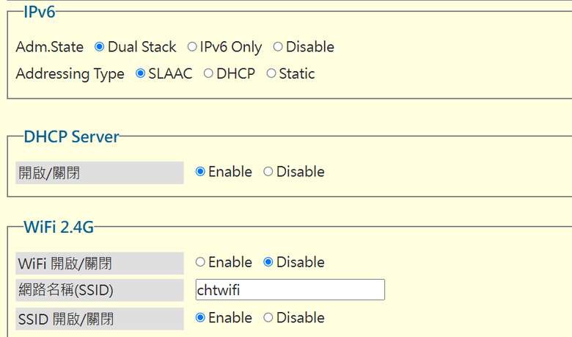The width and height of the screenshot is (572, 337).
Task: Select Dual Stack for IPv6 Adm.State
Action: coord(99,47)
